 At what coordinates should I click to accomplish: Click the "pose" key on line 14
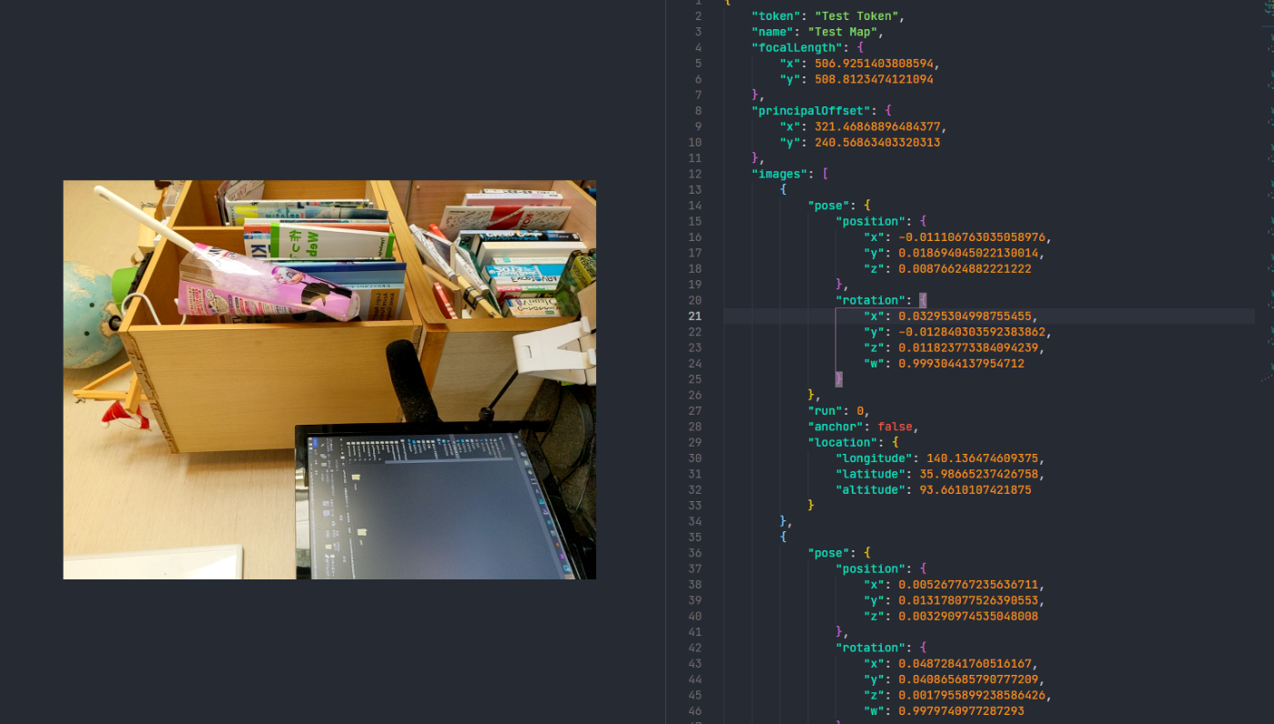(828, 206)
